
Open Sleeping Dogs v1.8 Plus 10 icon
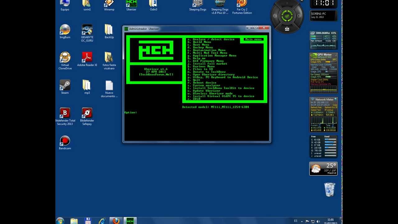click(220, 7)
